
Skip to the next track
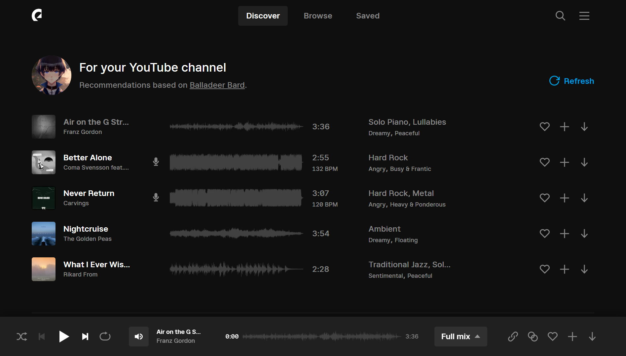pyautogui.click(x=85, y=337)
